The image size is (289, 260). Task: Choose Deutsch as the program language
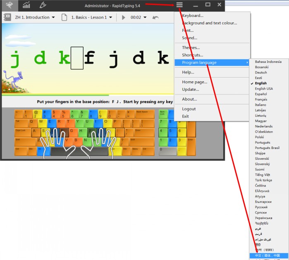261,73
